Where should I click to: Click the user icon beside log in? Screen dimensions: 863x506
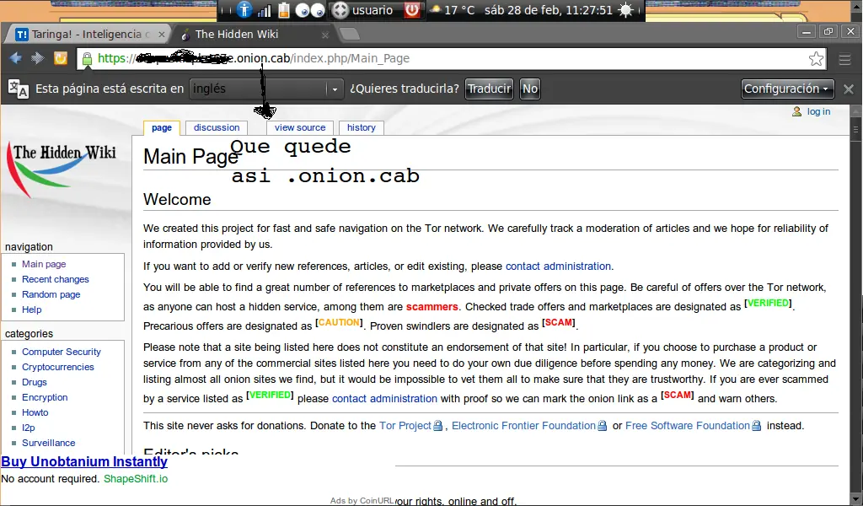796,112
